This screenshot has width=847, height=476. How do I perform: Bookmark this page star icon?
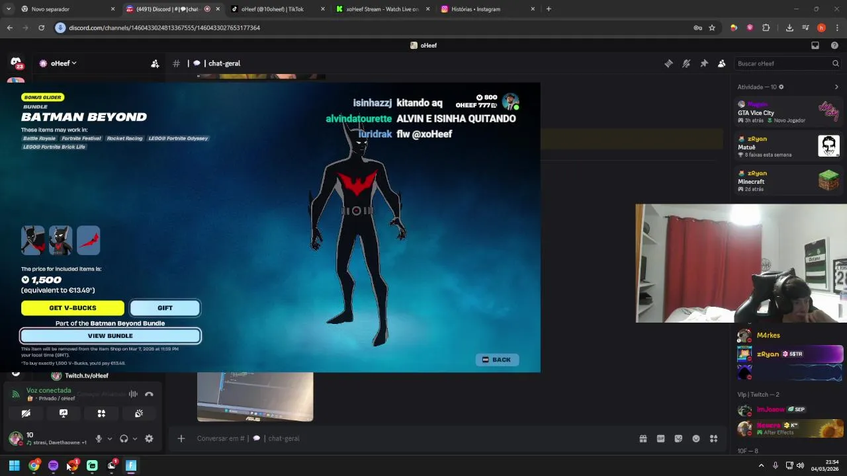pyautogui.click(x=712, y=28)
